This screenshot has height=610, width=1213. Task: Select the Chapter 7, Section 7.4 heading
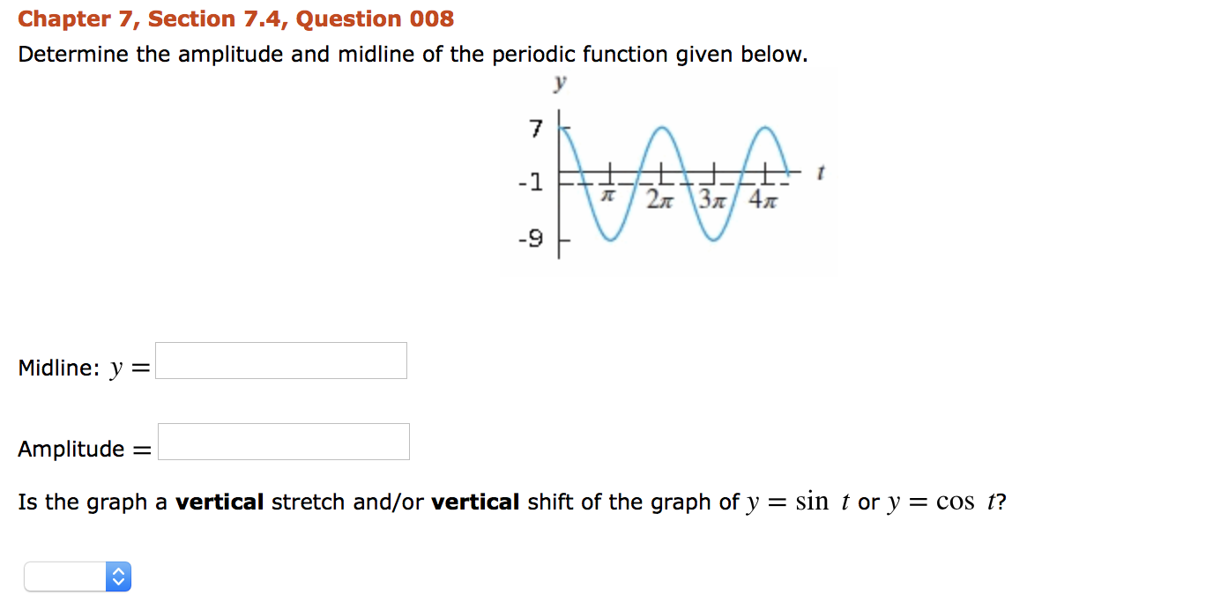tap(235, 19)
